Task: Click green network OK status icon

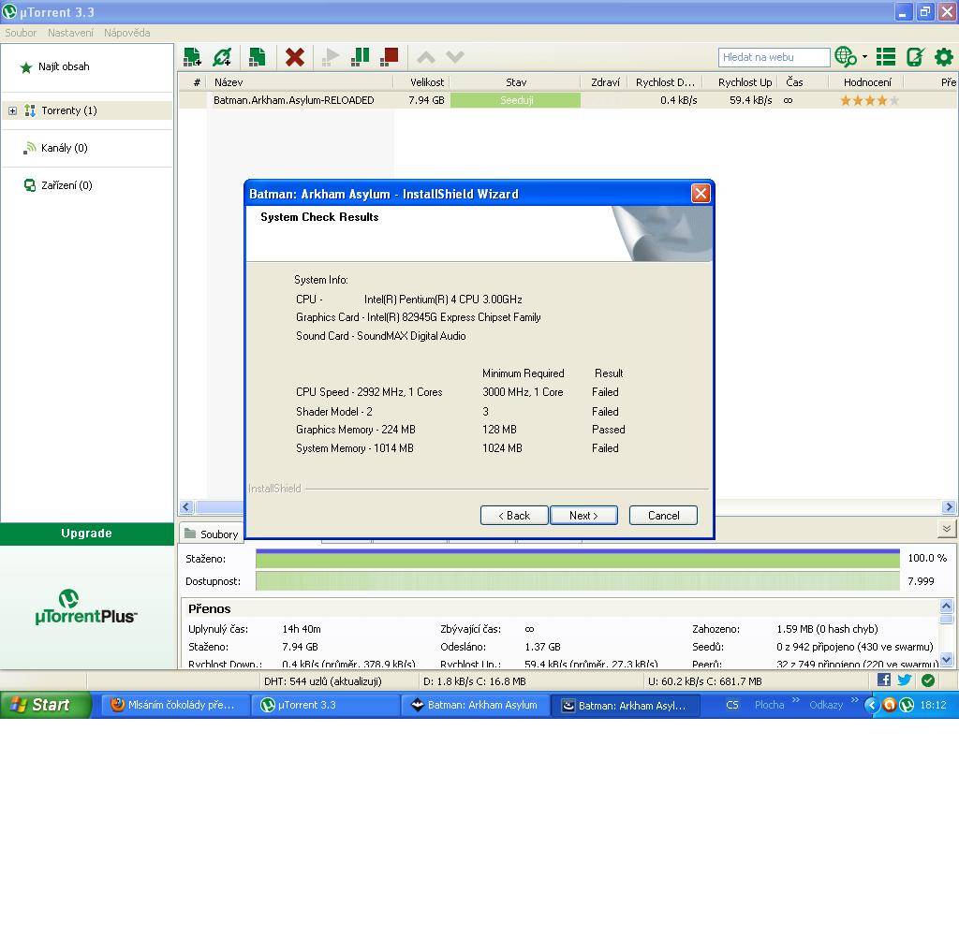Action: [928, 680]
